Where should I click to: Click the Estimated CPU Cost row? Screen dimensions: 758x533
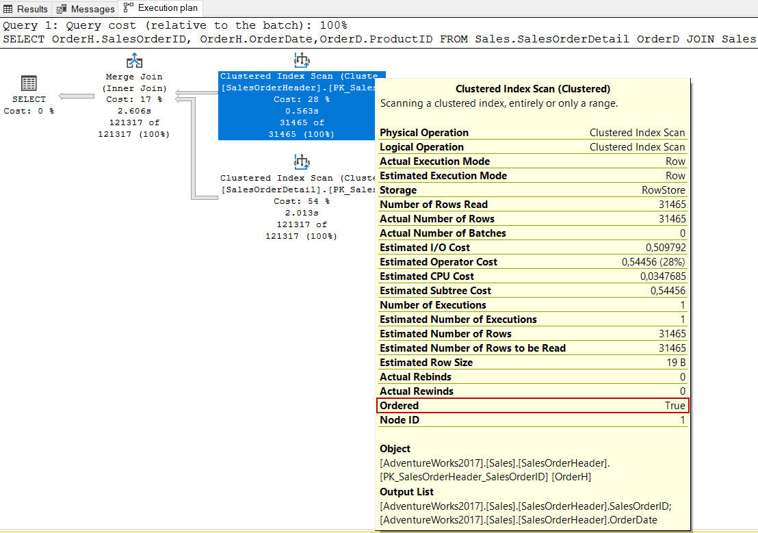[x=532, y=276]
